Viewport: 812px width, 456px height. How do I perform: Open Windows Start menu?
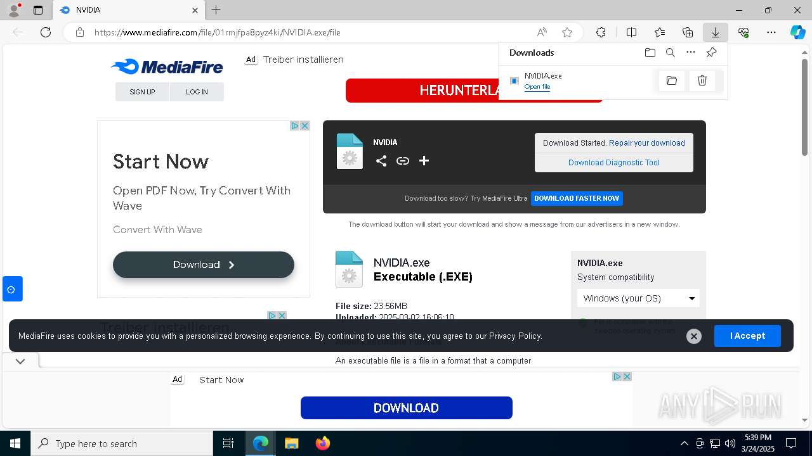click(15, 443)
